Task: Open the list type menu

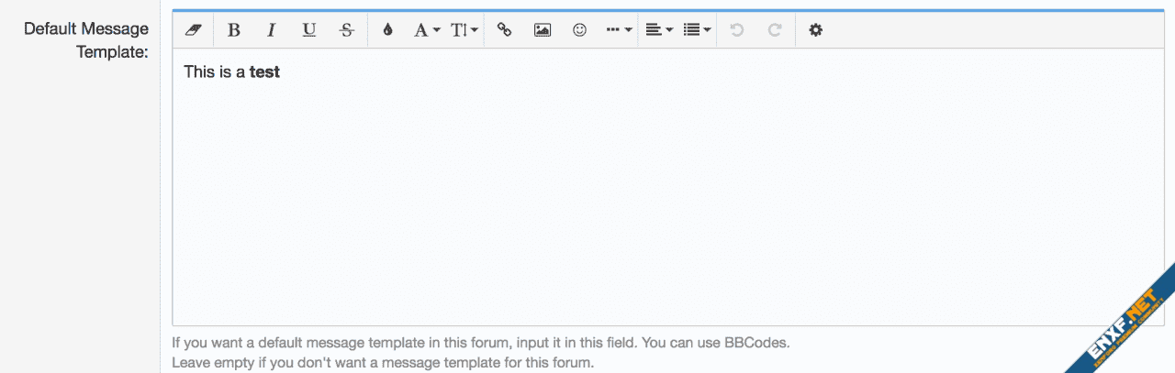Action: coord(697,30)
